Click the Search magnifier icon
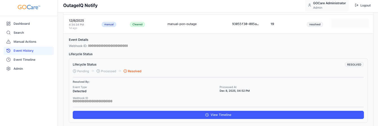378x126 pixels. 8,33
